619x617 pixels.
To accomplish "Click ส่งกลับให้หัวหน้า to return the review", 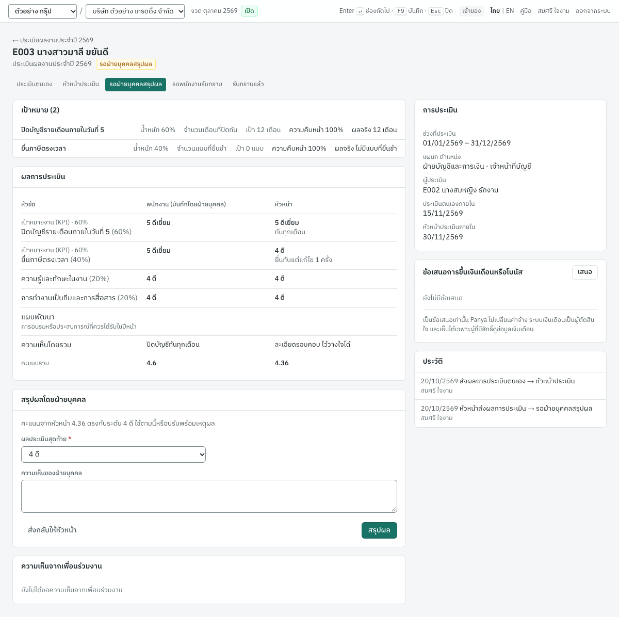I will click(x=52, y=530).
